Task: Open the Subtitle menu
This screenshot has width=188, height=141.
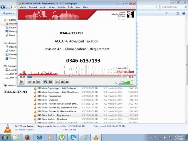Action: [61, 7]
